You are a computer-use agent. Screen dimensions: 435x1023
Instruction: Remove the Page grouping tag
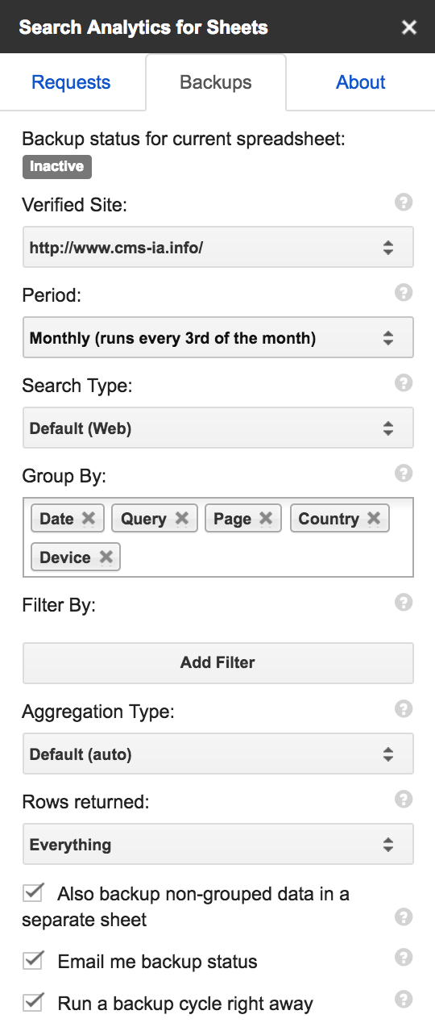click(x=266, y=519)
